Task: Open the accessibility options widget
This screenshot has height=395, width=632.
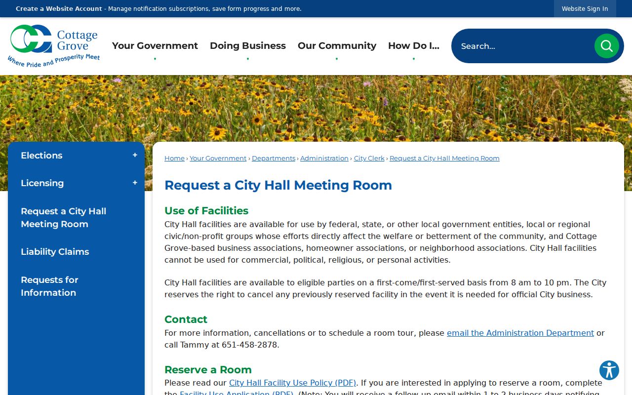Action: click(609, 370)
